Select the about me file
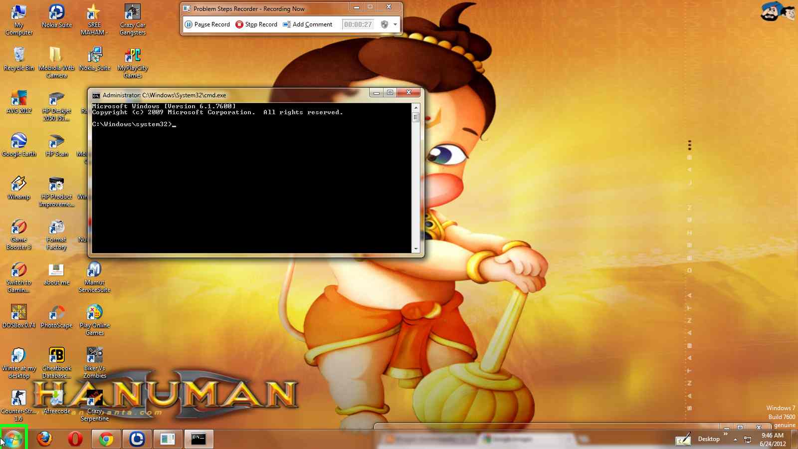The width and height of the screenshot is (798, 449). tap(56, 274)
